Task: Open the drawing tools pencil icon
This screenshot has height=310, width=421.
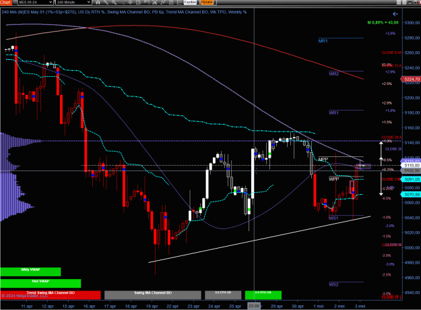Action: tap(106, 3)
